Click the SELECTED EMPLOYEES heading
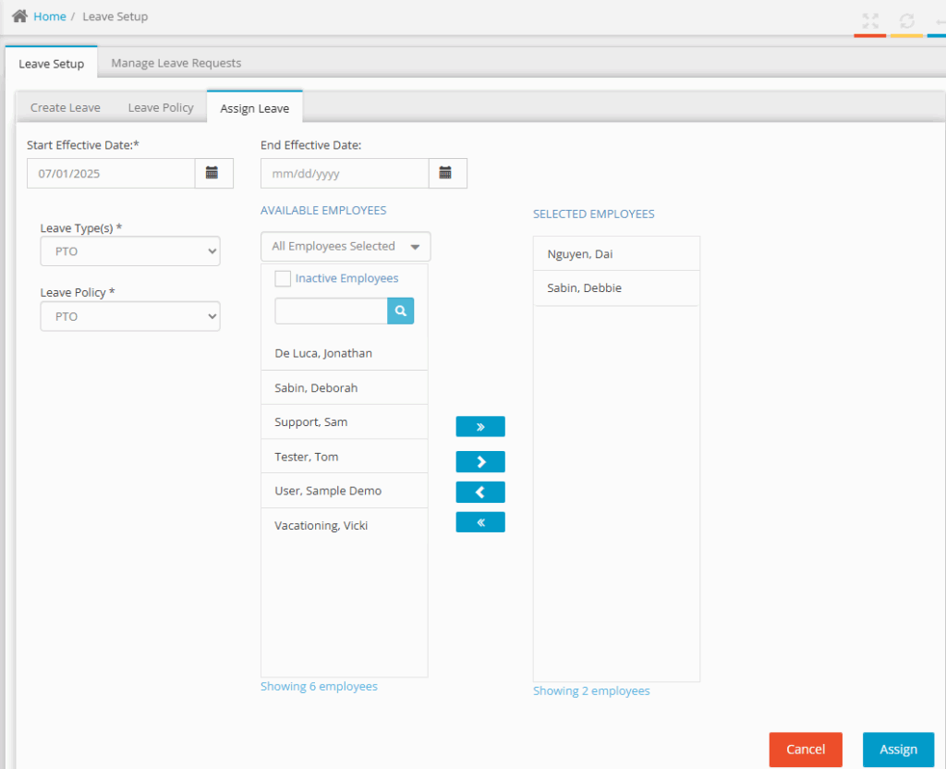The height and width of the screenshot is (769, 946). pyautogui.click(x=594, y=214)
